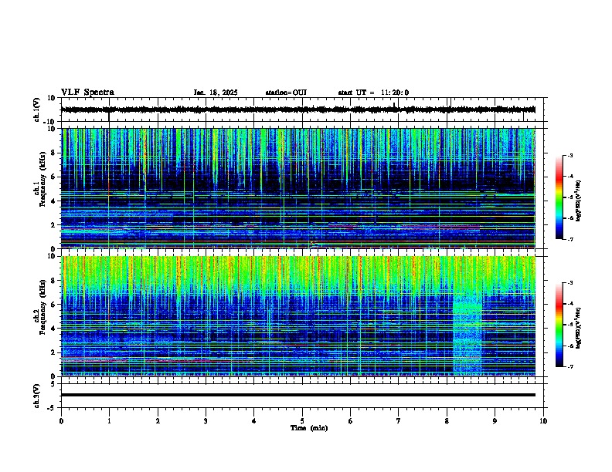The width and height of the screenshot is (612, 472).
Task: Click the ch.1 frequency axis "4" tick label
Action: pos(53,201)
